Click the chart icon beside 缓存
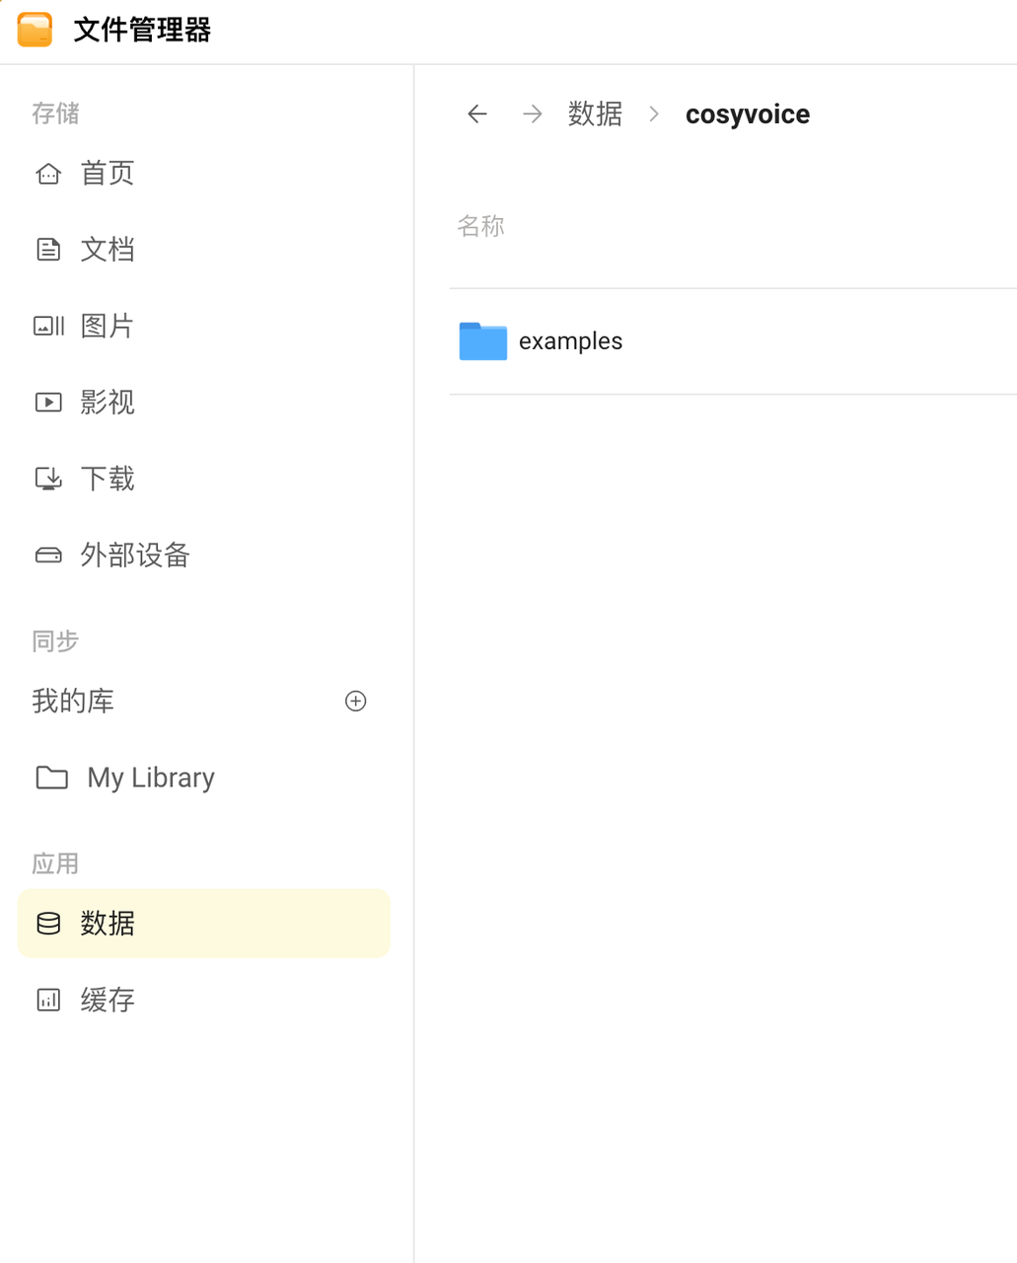Viewport: 1017px width, 1263px height. [x=48, y=1000]
